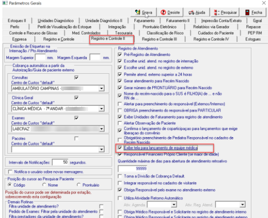268x218 pixels.
Task: Click the Margem Superior input field
Action: pyautogui.click(x=40, y=57)
